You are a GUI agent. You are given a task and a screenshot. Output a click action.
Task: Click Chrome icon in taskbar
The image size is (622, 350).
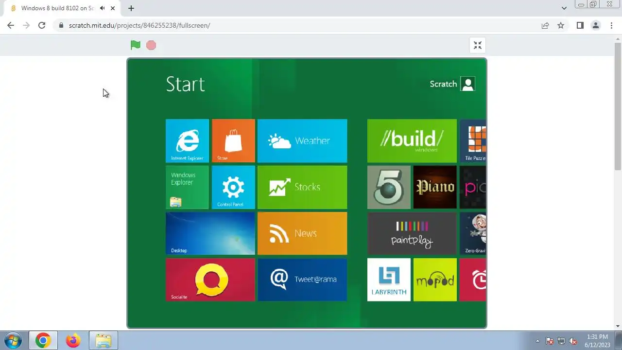coord(43,341)
